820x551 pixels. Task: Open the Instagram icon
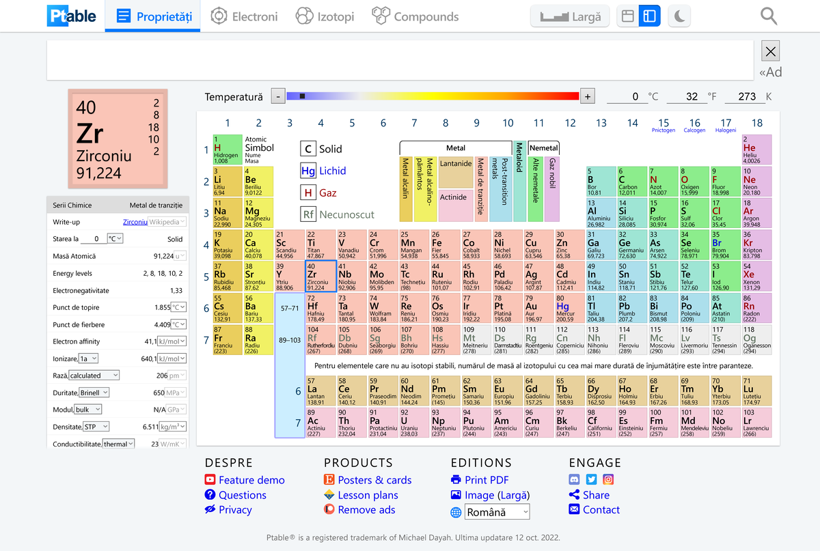608,479
